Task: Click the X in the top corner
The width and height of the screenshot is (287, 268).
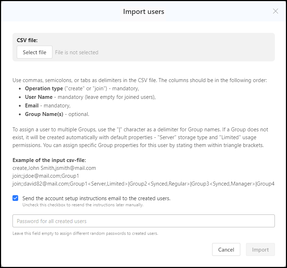Action: point(275,11)
